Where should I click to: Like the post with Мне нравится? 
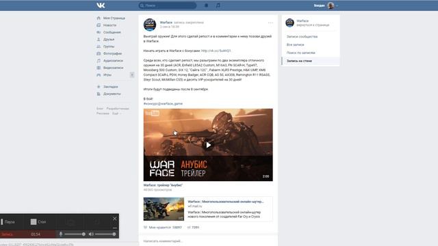tap(163, 228)
